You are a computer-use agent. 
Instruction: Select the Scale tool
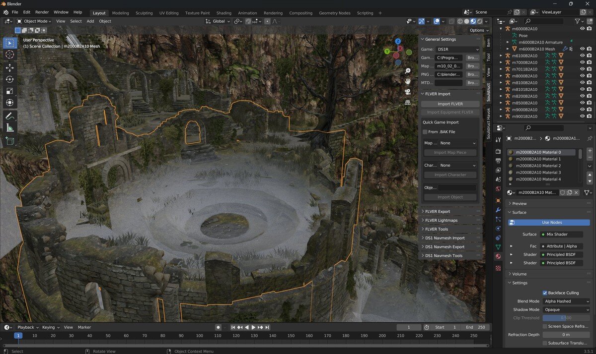[9, 91]
